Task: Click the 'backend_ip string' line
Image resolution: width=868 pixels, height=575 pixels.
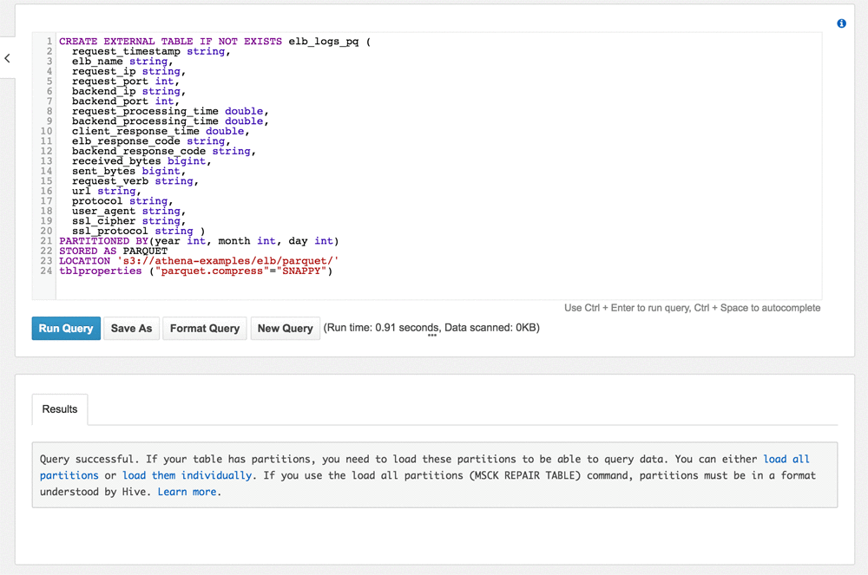Action: 128,91
